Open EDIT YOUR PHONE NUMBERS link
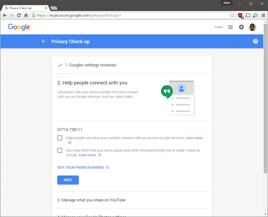 (x=81, y=167)
